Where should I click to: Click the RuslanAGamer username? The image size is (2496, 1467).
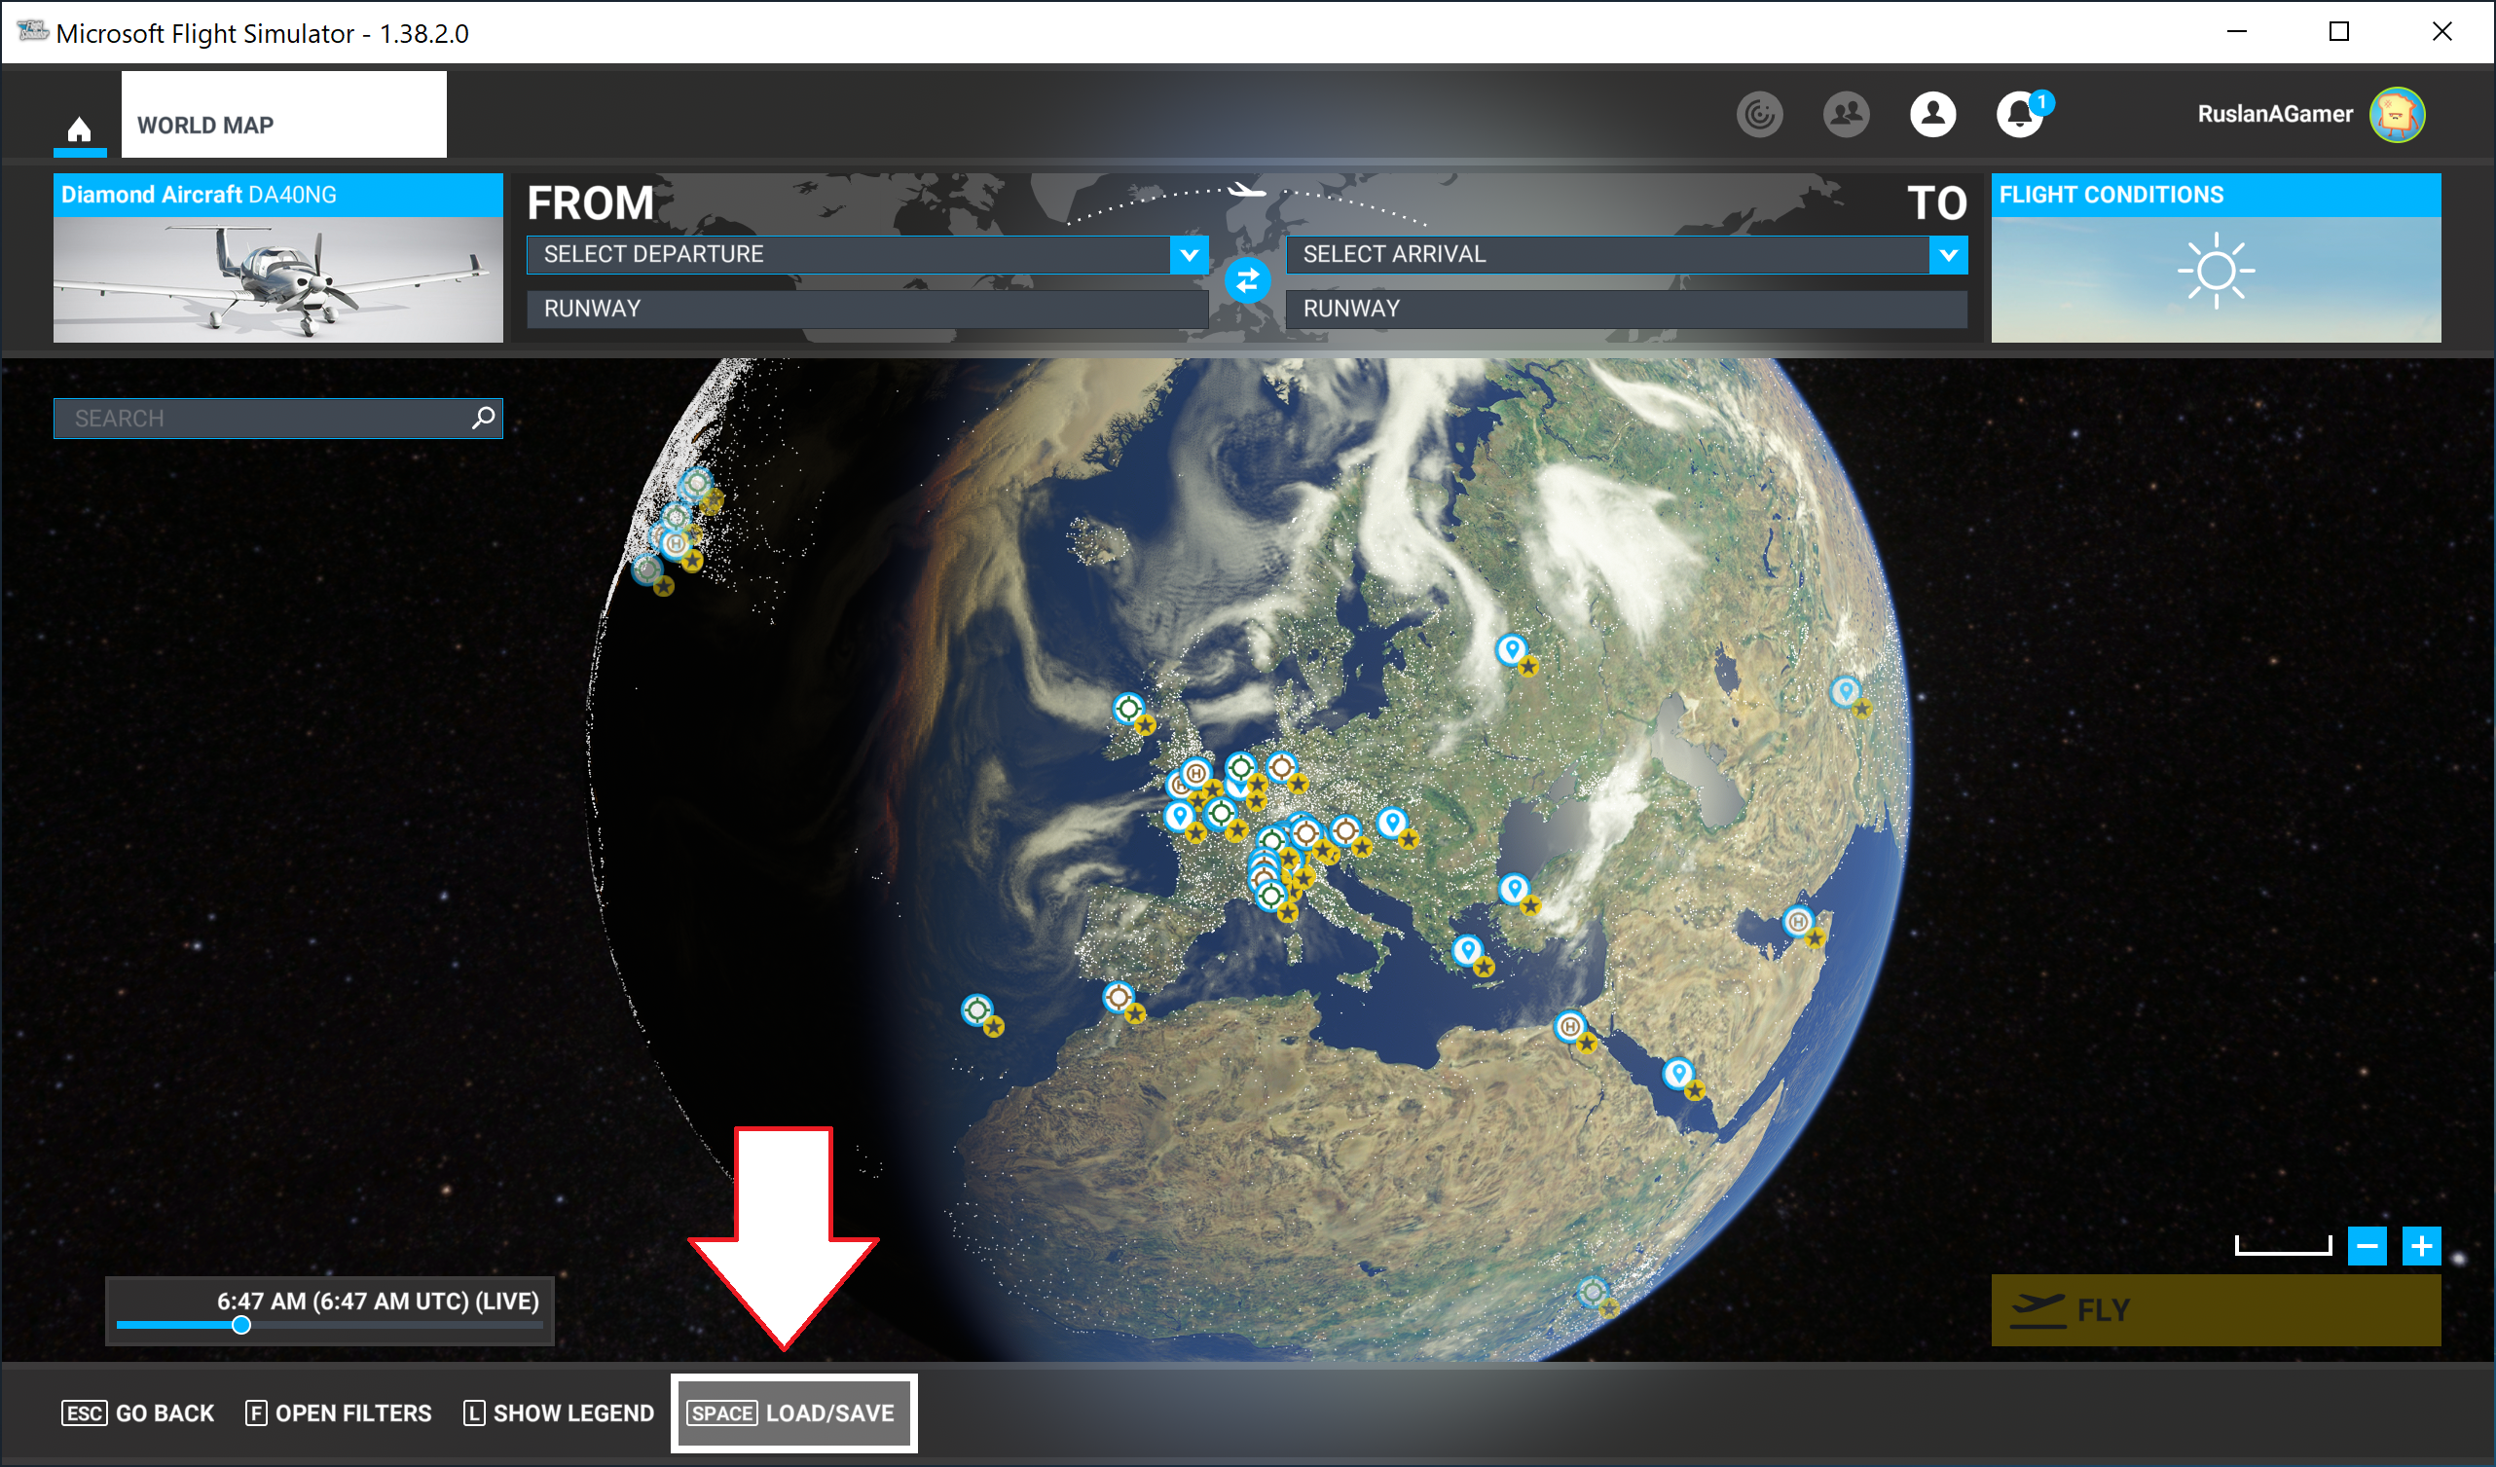pos(2274,114)
